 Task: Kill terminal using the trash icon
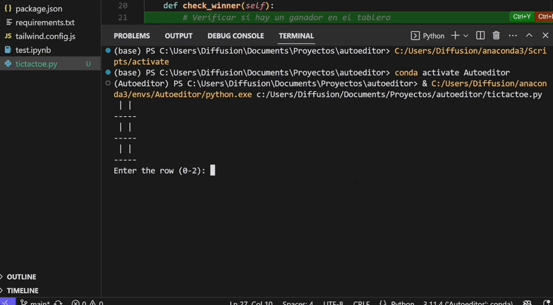[496, 36]
